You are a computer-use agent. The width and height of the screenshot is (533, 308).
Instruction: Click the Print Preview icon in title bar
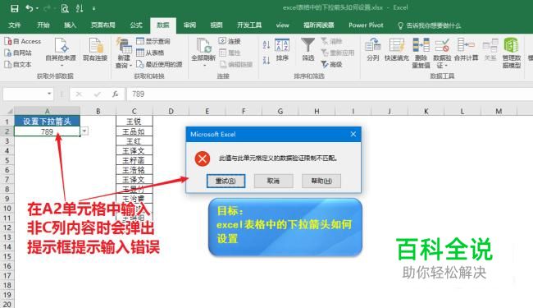[65, 8]
